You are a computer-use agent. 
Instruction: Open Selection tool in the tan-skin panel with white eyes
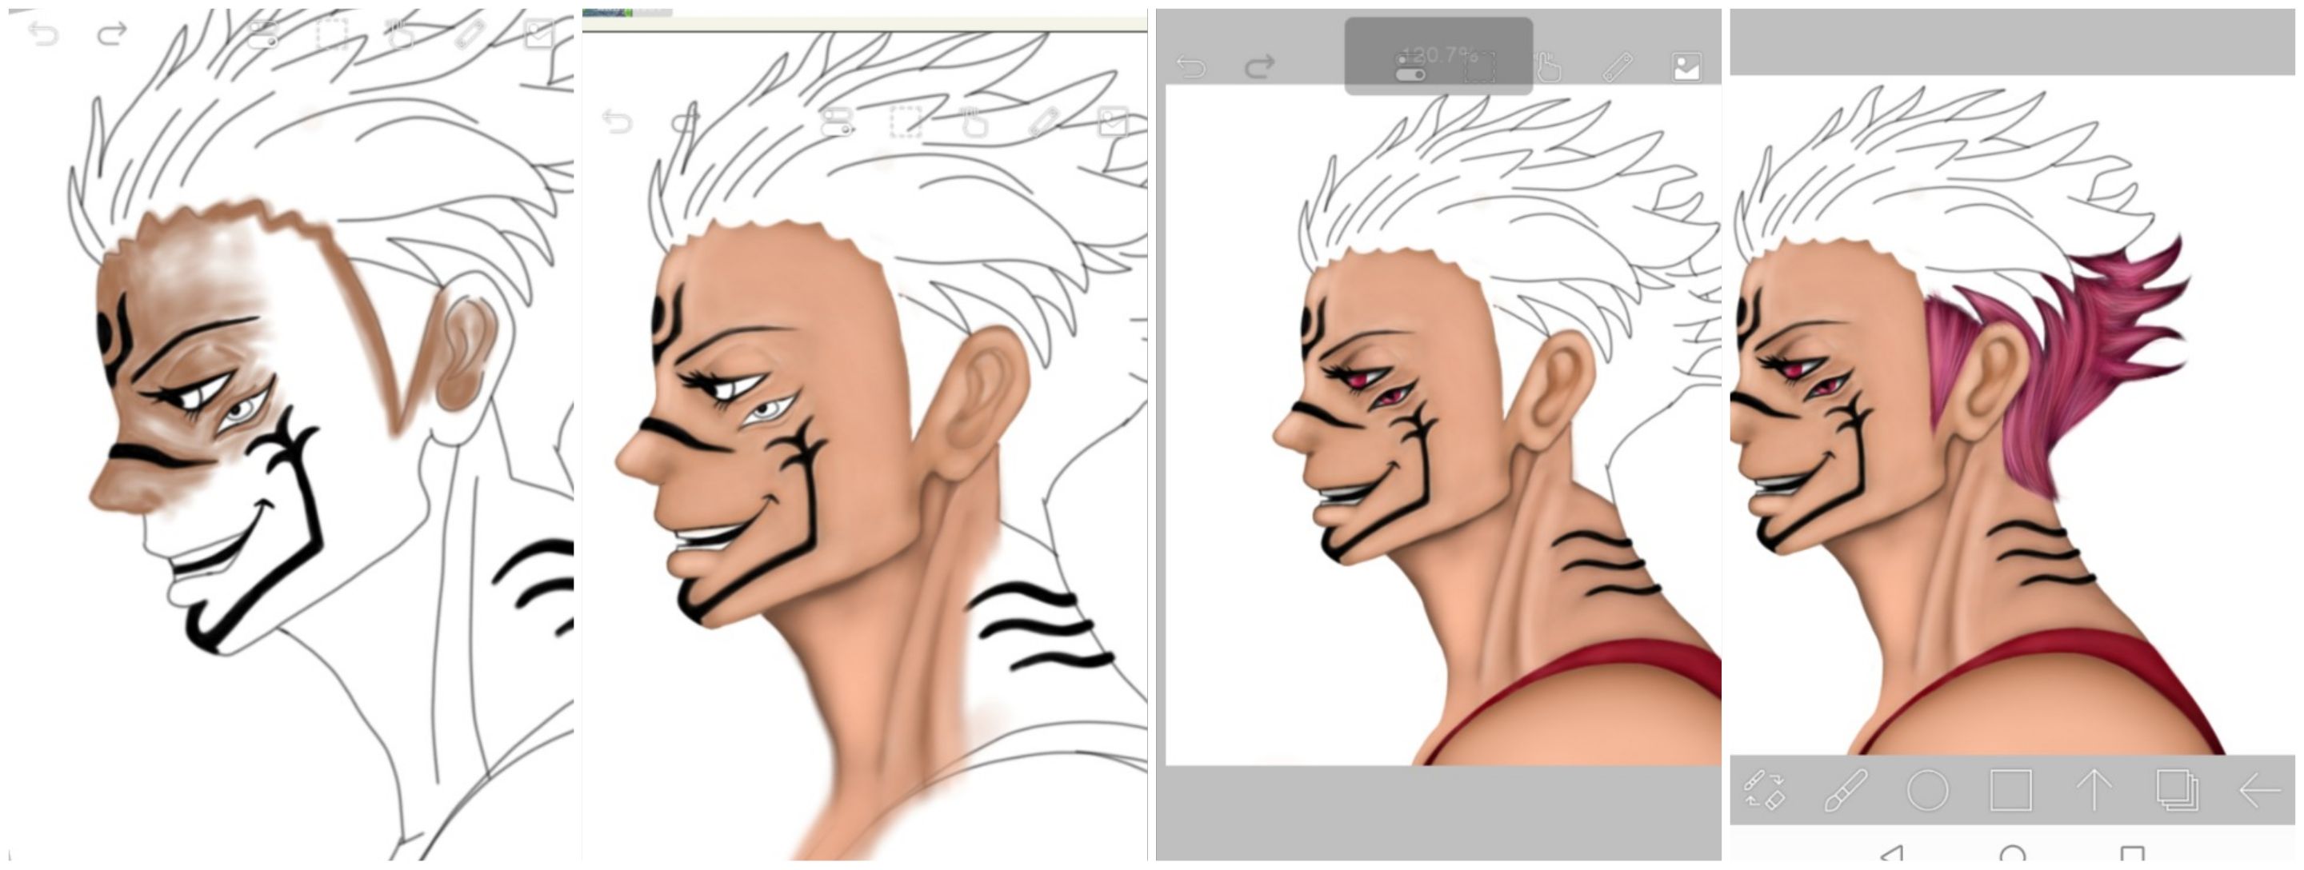click(906, 121)
